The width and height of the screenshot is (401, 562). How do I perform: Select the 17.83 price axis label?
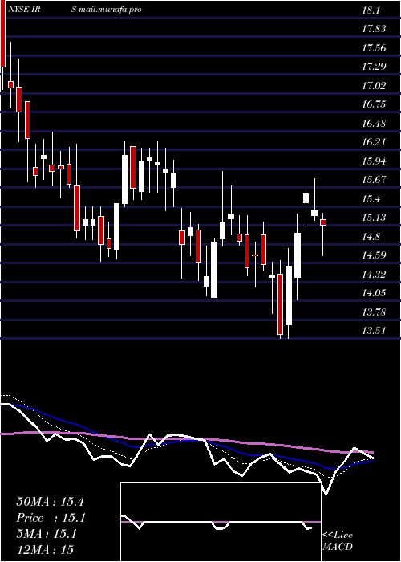click(x=374, y=29)
